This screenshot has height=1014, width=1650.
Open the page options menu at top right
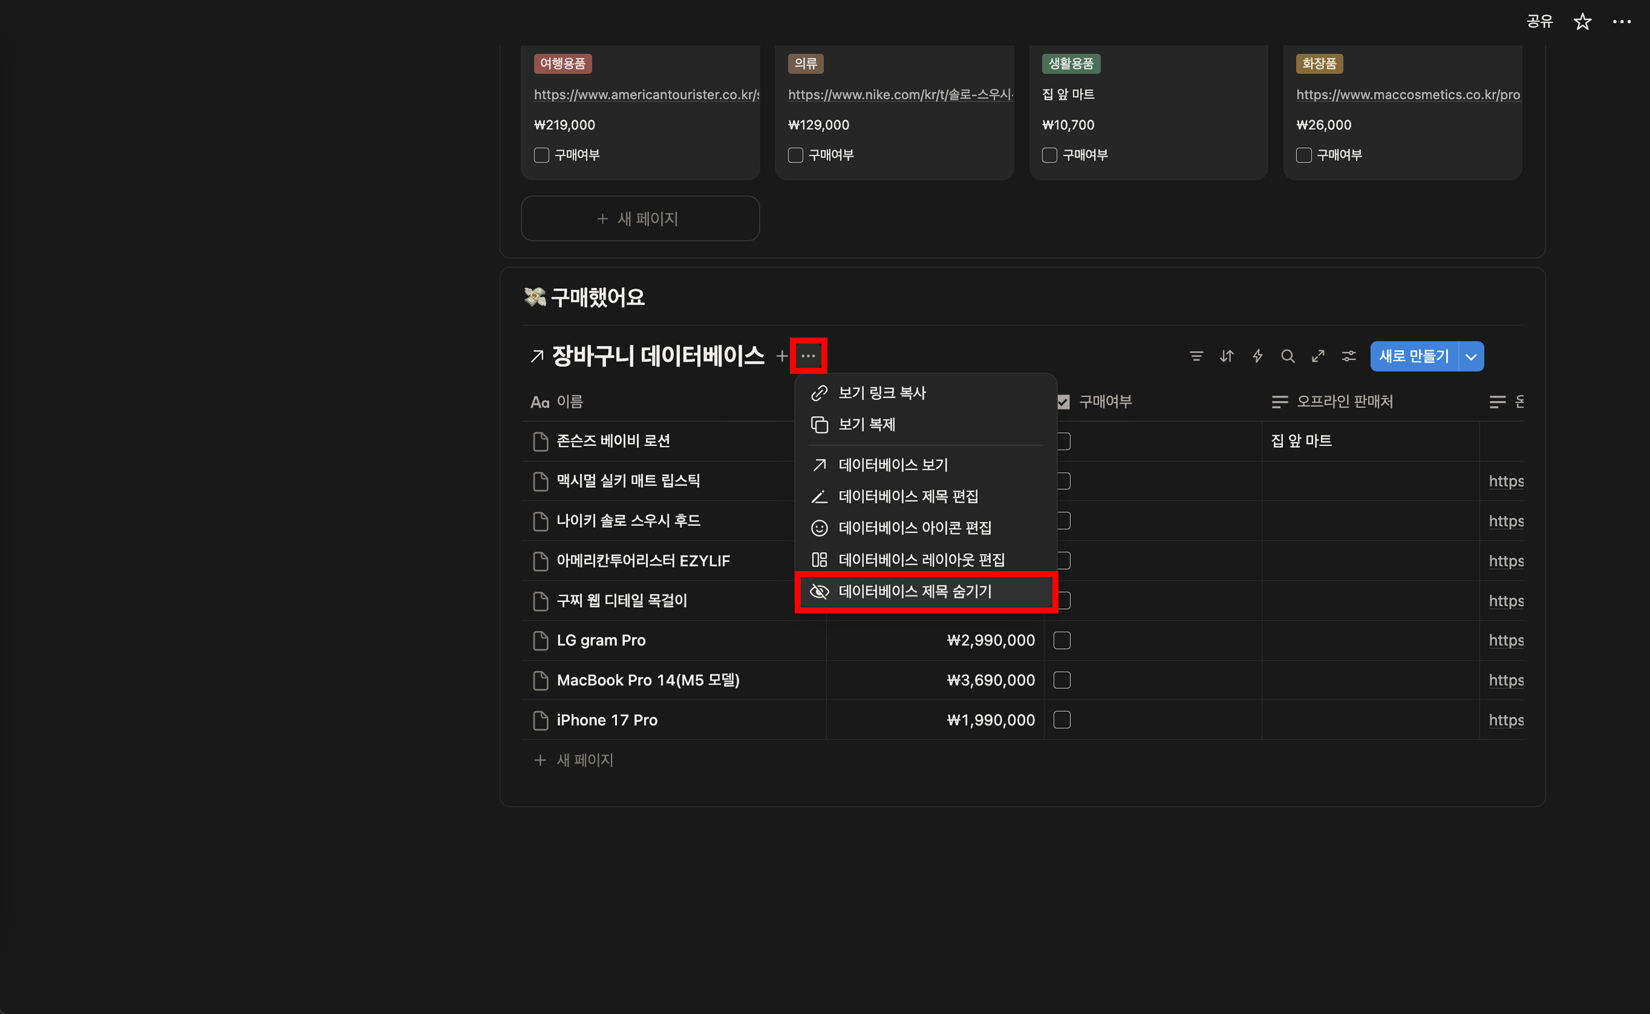(x=1621, y=21)
